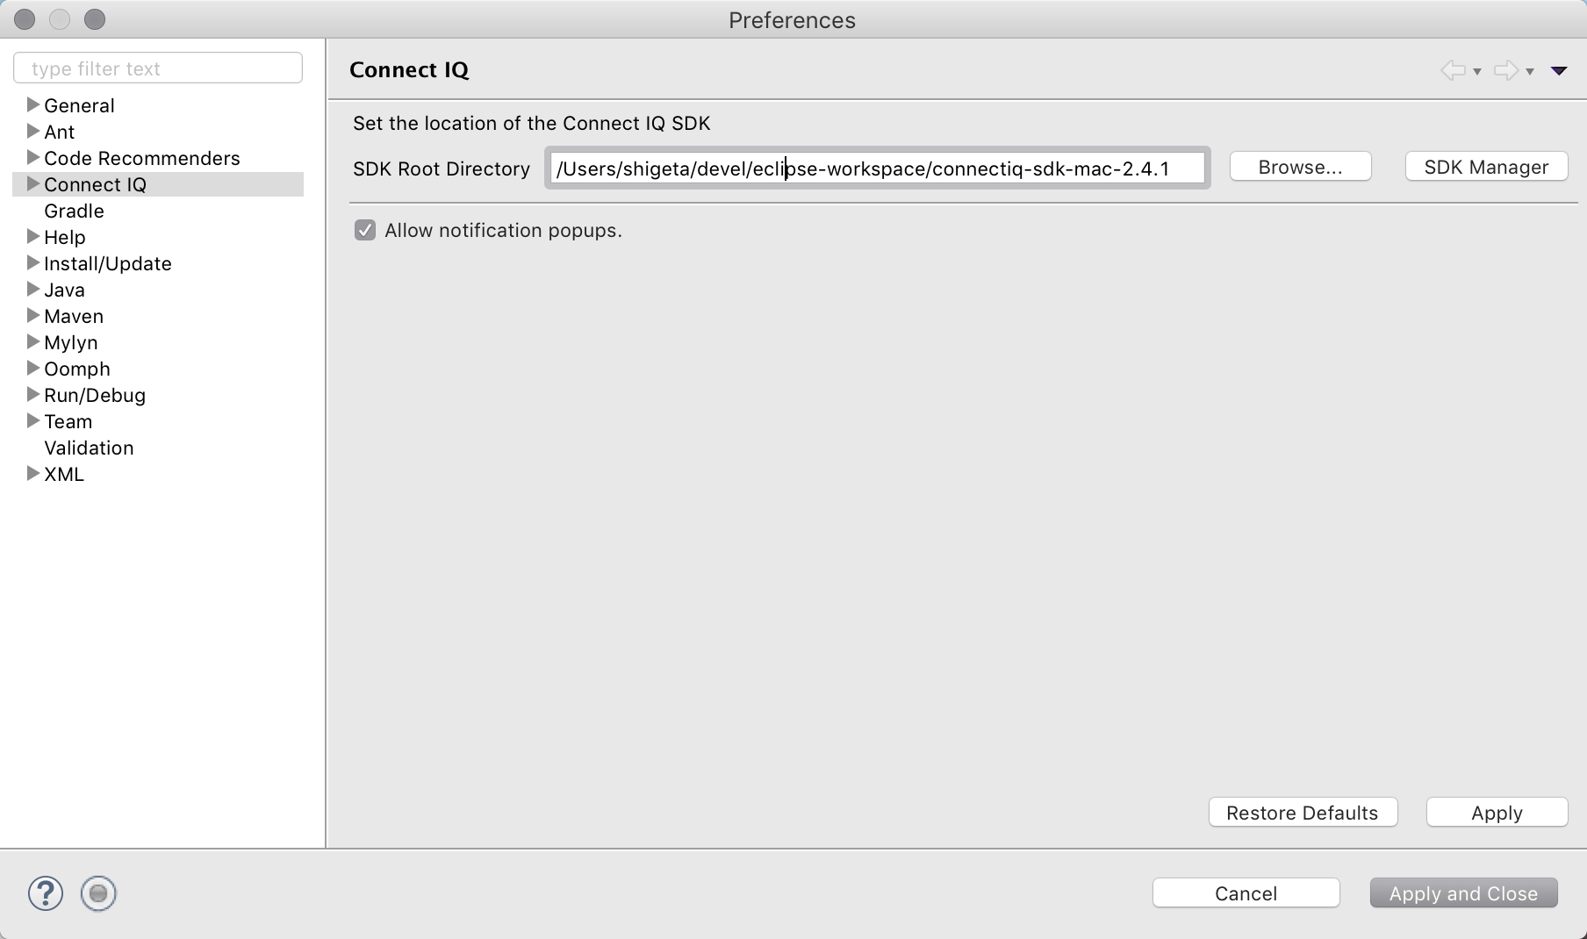Click the Browse... button
This screenshot has height=939, width=1587.
coord(1301,167)
